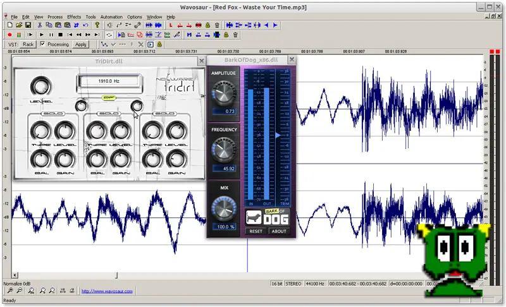Toggle the loop playback icon

[109, 35]
